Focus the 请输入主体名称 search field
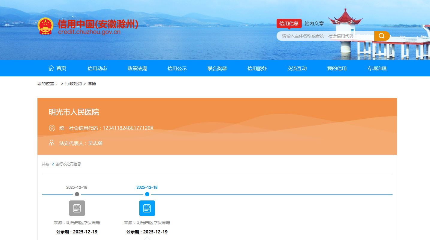 point(325,36)
